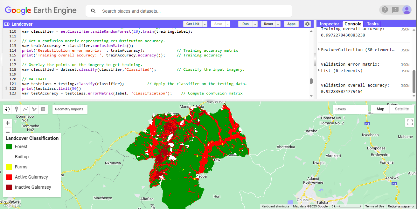The width and height of the screenshot is (417, 209).
Task: Enter fullscreen map mode
Action: coord(410,122)
